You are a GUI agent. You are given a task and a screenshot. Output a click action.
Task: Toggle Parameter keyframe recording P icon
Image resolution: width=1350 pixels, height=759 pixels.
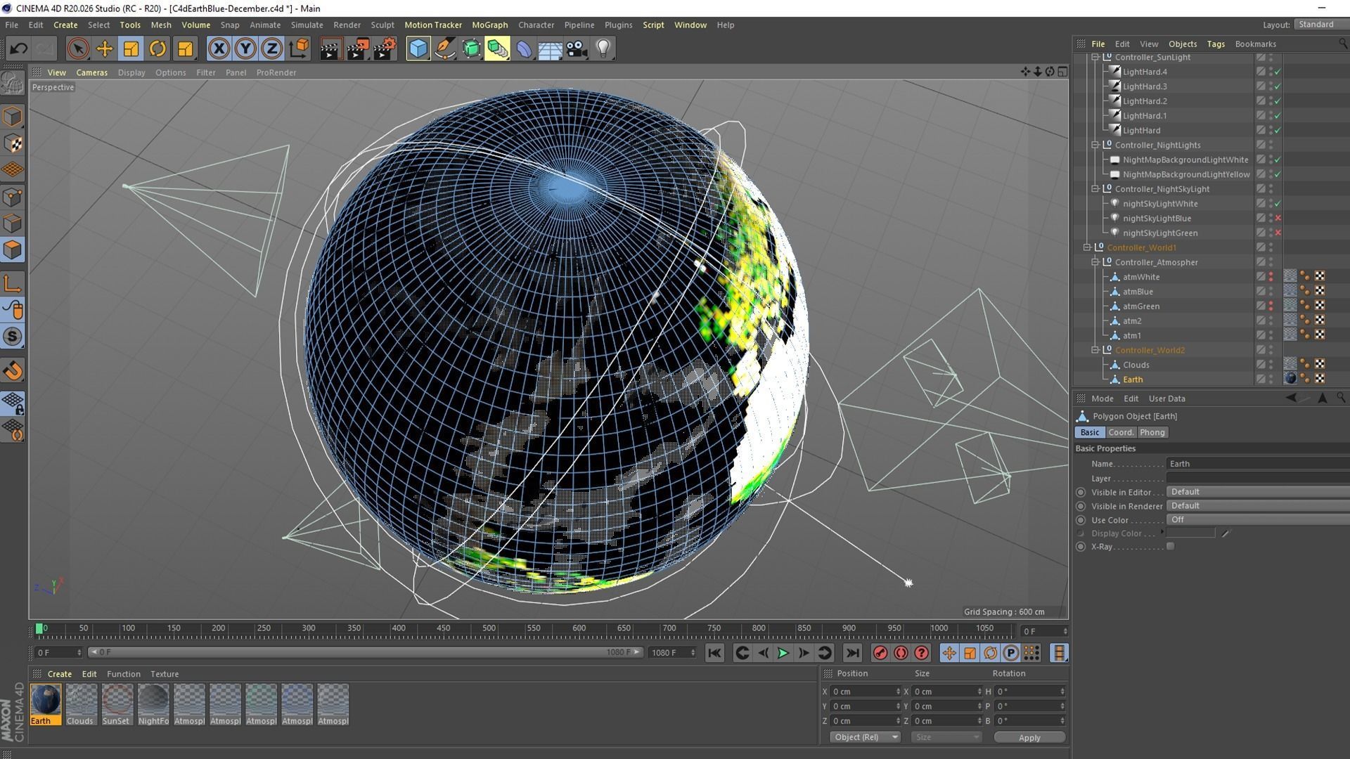[1010, 653]
